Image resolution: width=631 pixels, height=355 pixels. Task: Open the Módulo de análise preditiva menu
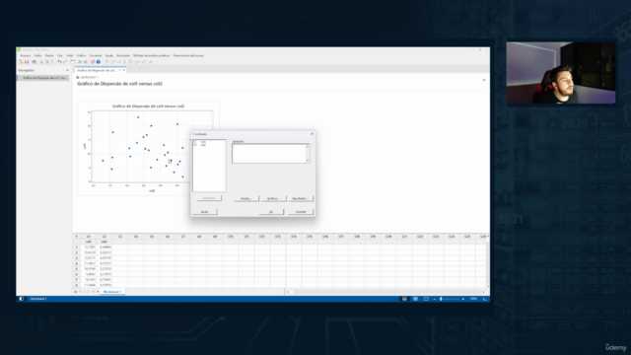(x=151, y=55)
